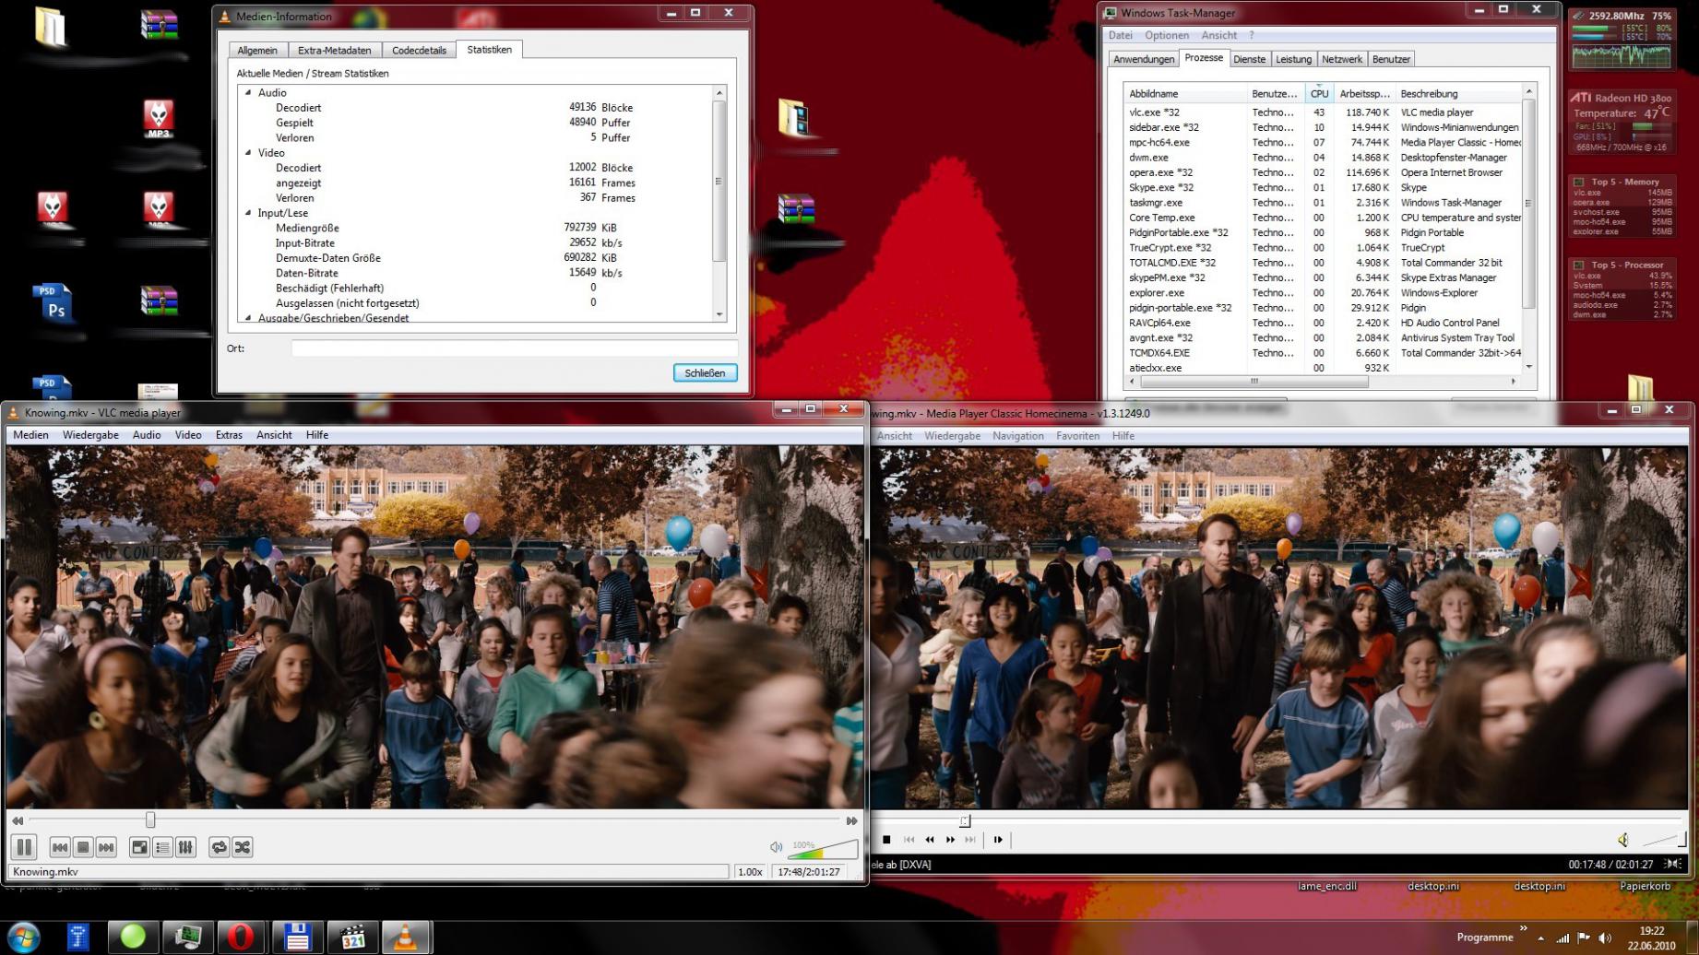Mute Media Player Classic speaker icon

pos(1623,839)
